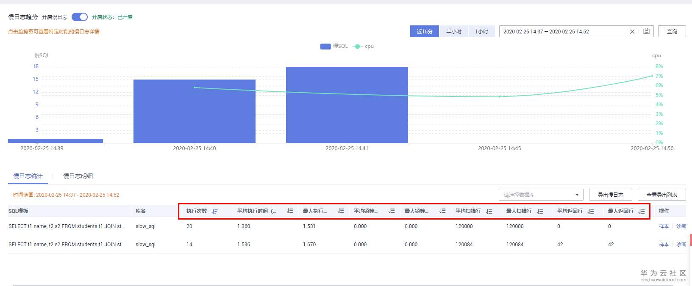Select the 1小时 time range
692x286 pixels.
click(482, 31)
